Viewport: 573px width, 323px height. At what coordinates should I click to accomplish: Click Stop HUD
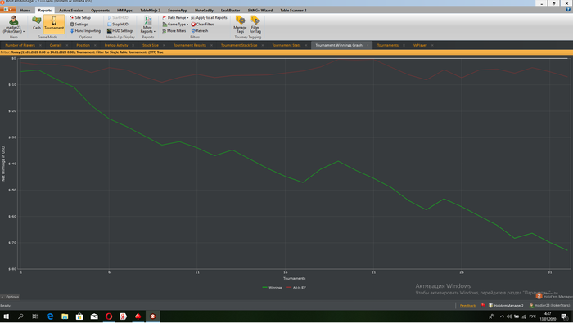point(118,24)
